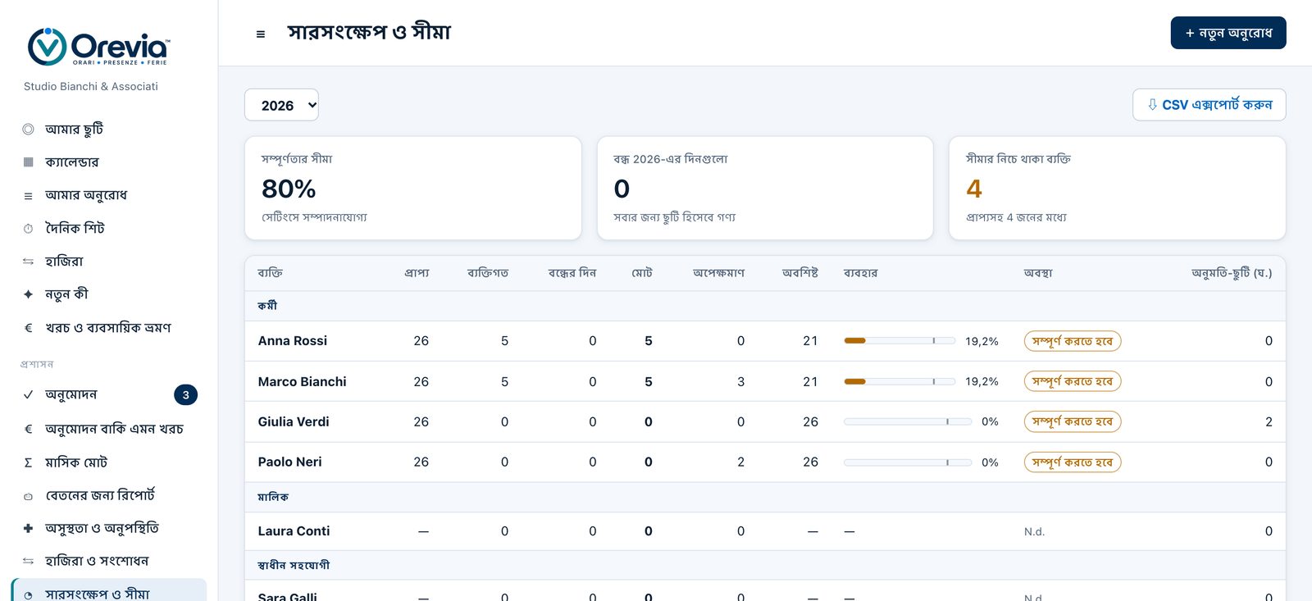Screen dimensions: 1312x601
Task: Click the pending approvals badge showing 3
Action: tap(185, 395)
